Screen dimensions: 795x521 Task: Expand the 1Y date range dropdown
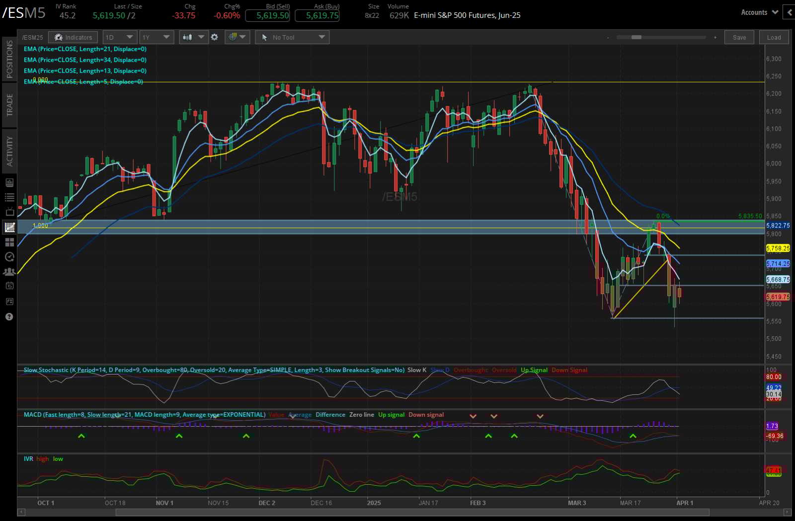156,37
